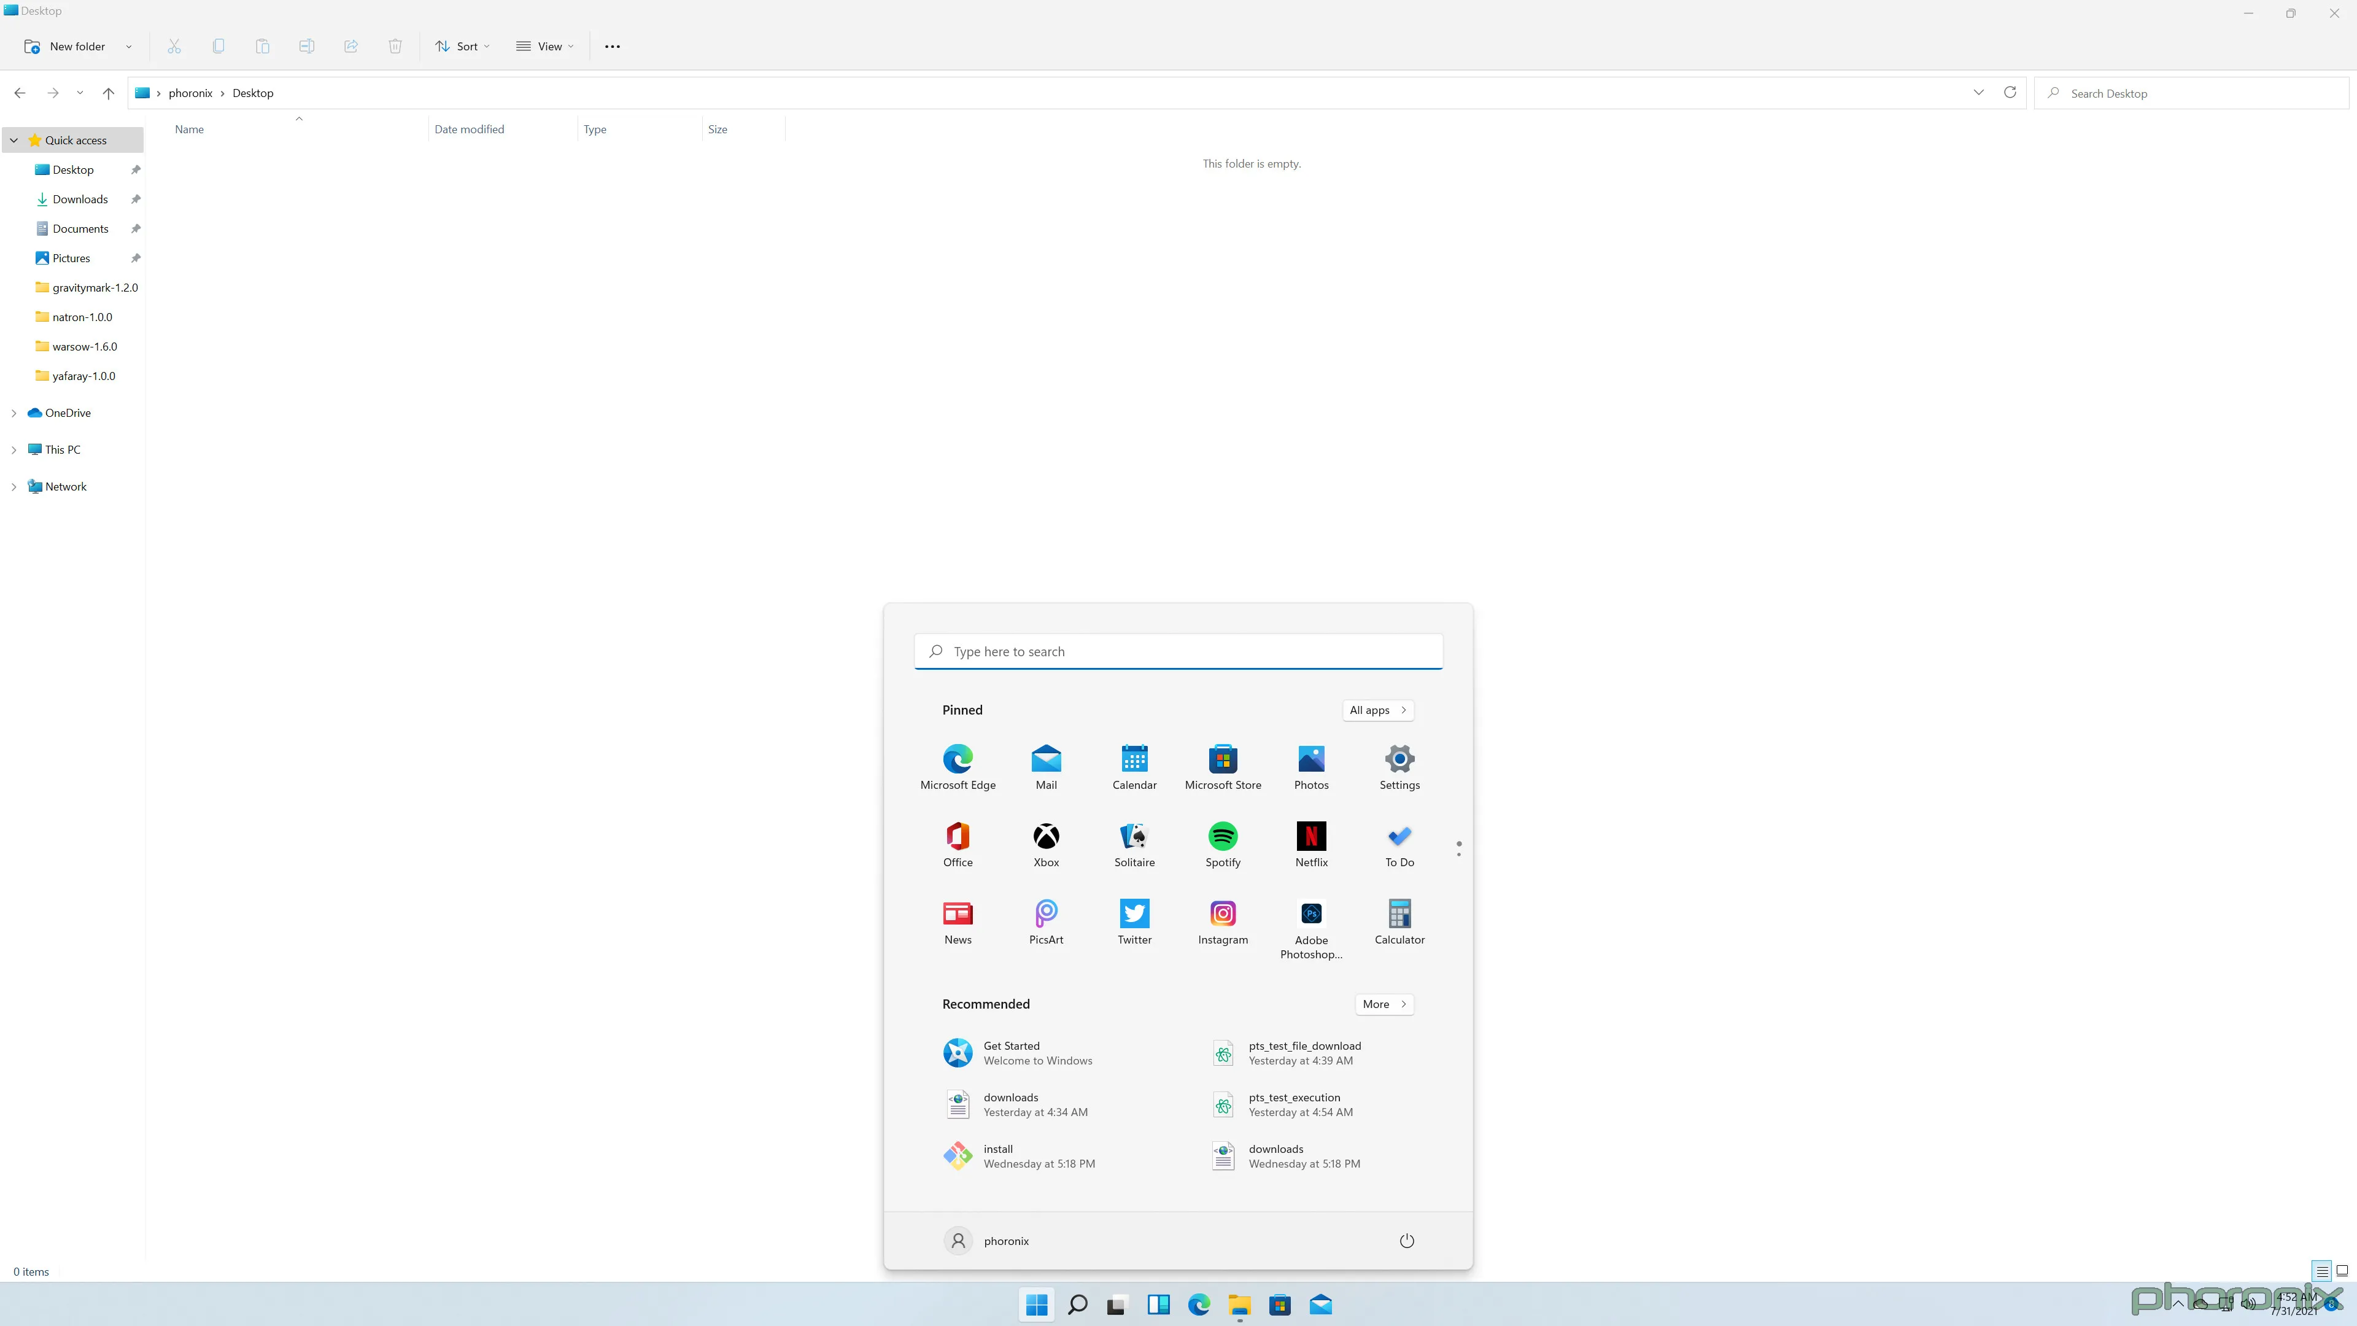Unpin Downloads from Quick access
The image size is (2357, 1326).
[x=134, y=198]
